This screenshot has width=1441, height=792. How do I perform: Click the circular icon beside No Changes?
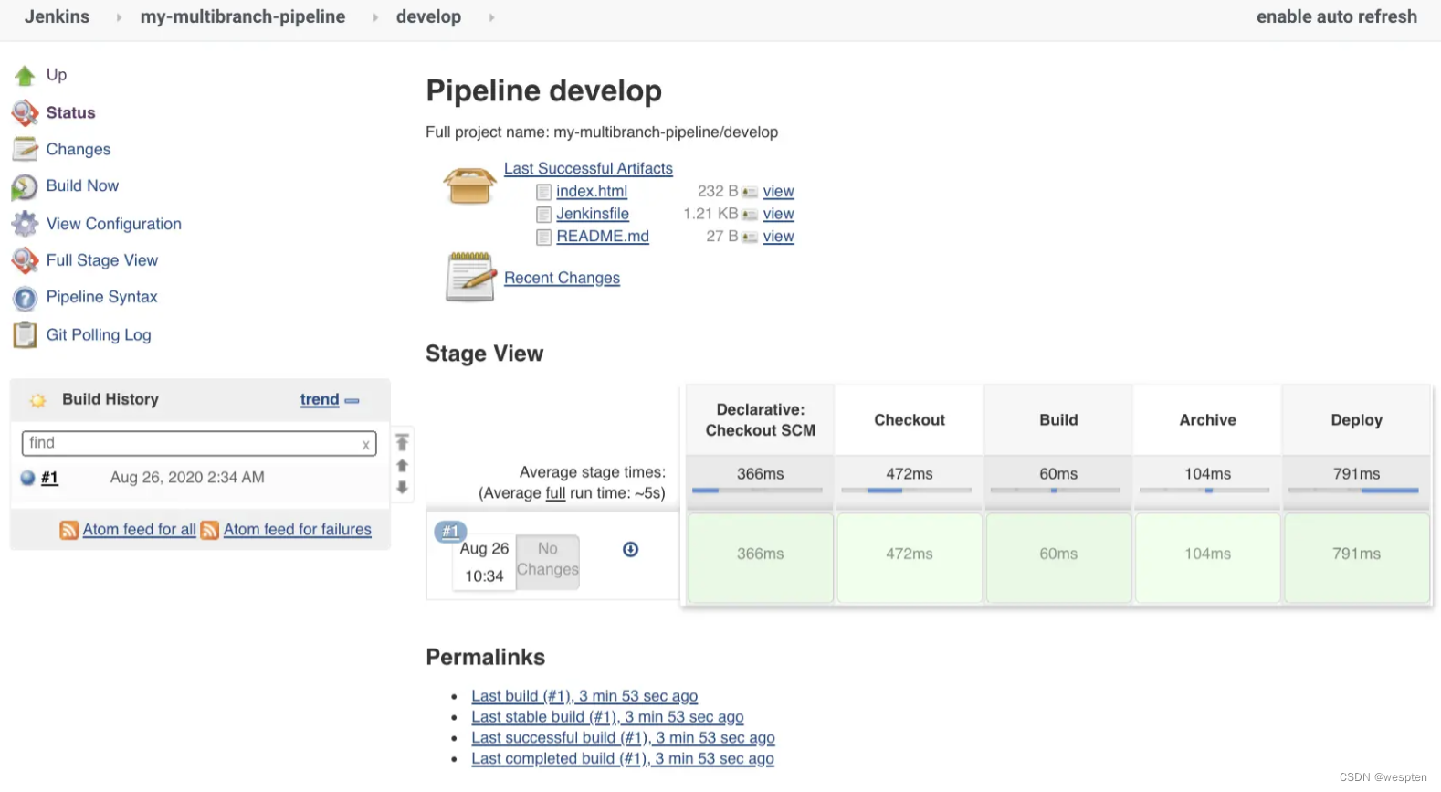(630, 549)
